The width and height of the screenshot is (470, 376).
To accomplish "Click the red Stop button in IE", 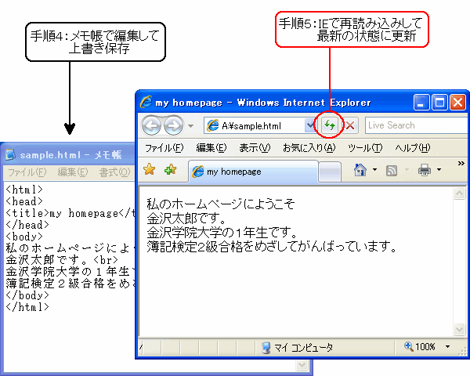I will [350, 125].
